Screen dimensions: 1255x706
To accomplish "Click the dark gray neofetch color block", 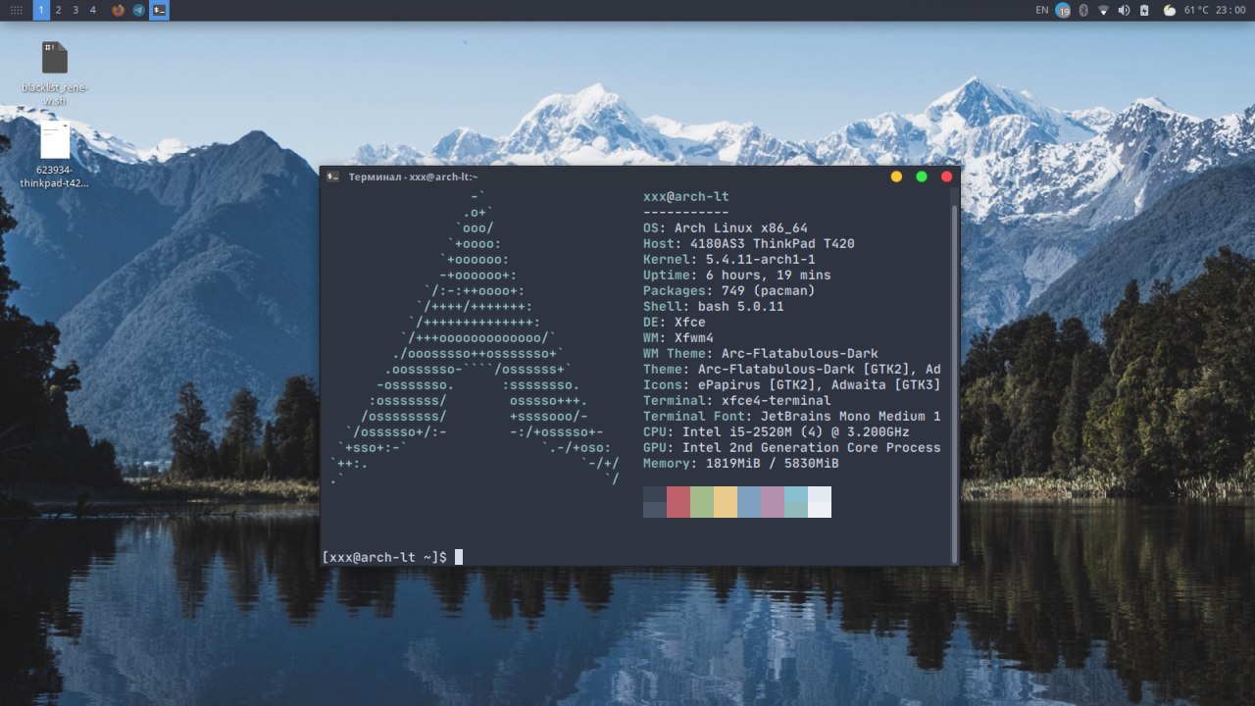I will click(655, 502).
